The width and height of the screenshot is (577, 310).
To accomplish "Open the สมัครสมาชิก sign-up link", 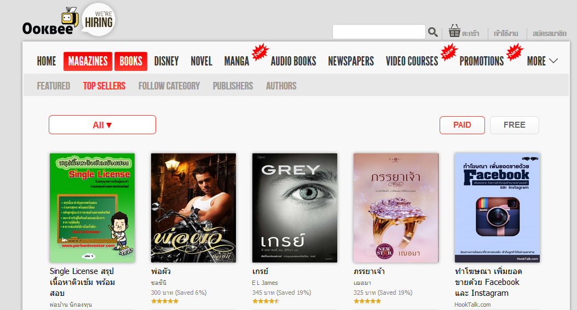I will tap(550, 33).
